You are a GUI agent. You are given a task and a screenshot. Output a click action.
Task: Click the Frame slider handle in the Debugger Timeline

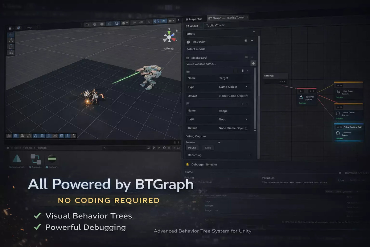point(340,173)
